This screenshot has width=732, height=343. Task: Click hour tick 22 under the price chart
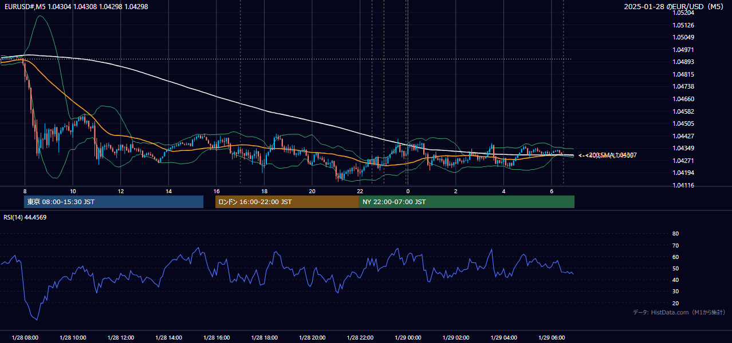point(360,191)
